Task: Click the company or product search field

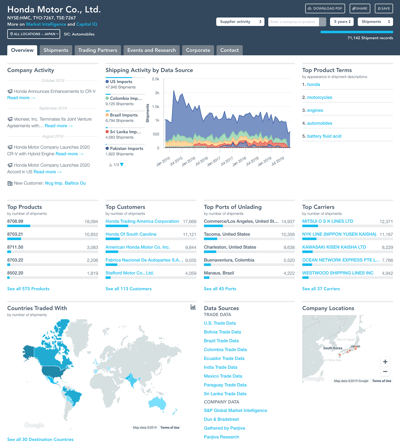Action: [293, 22]
